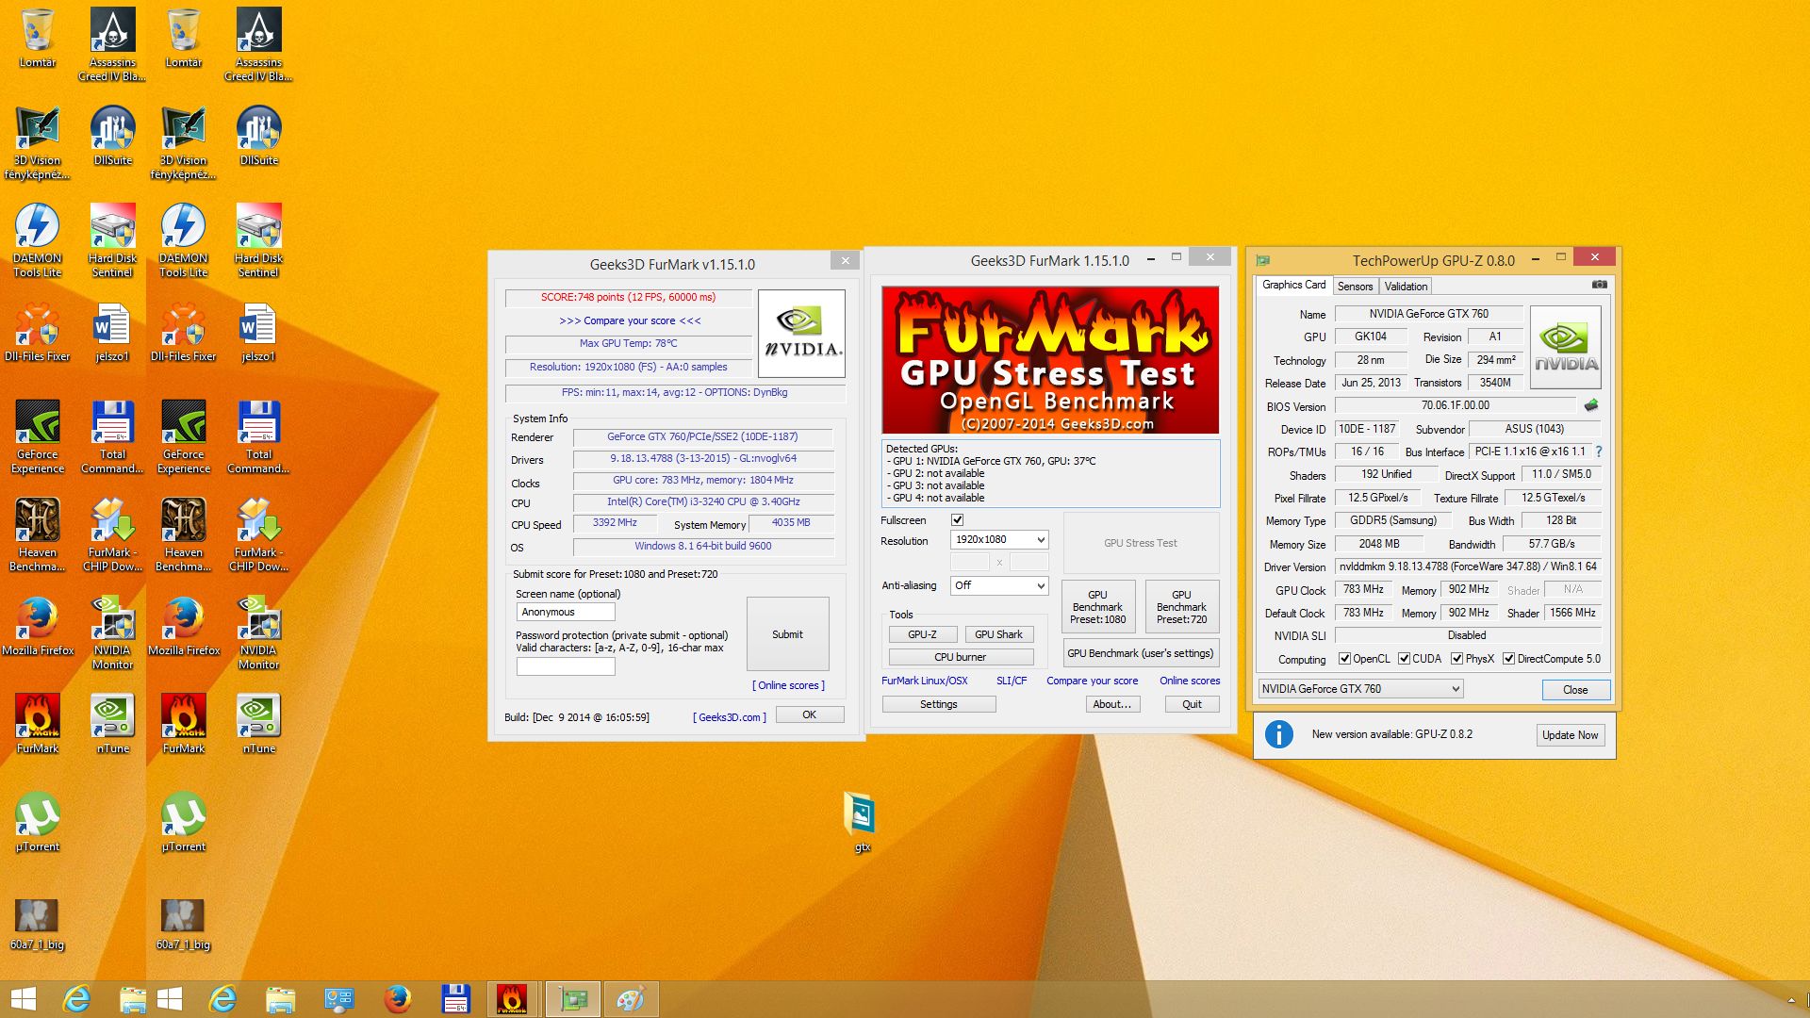
Task: Click the SCORE:748 points result text
Action: 628,297
